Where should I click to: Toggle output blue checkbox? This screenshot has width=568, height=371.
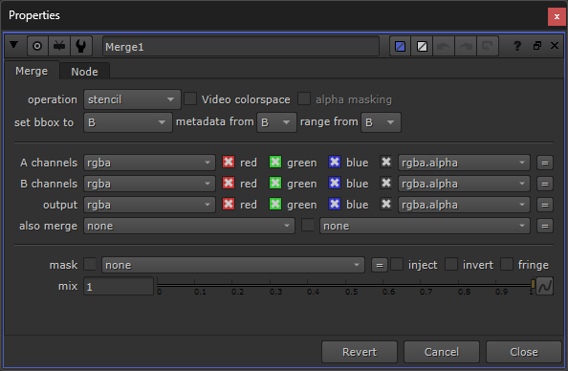coord(335,204)
